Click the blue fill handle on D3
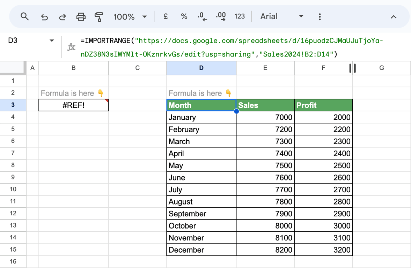The width and height of the screenshot is (411, 268). pos(236,111)
